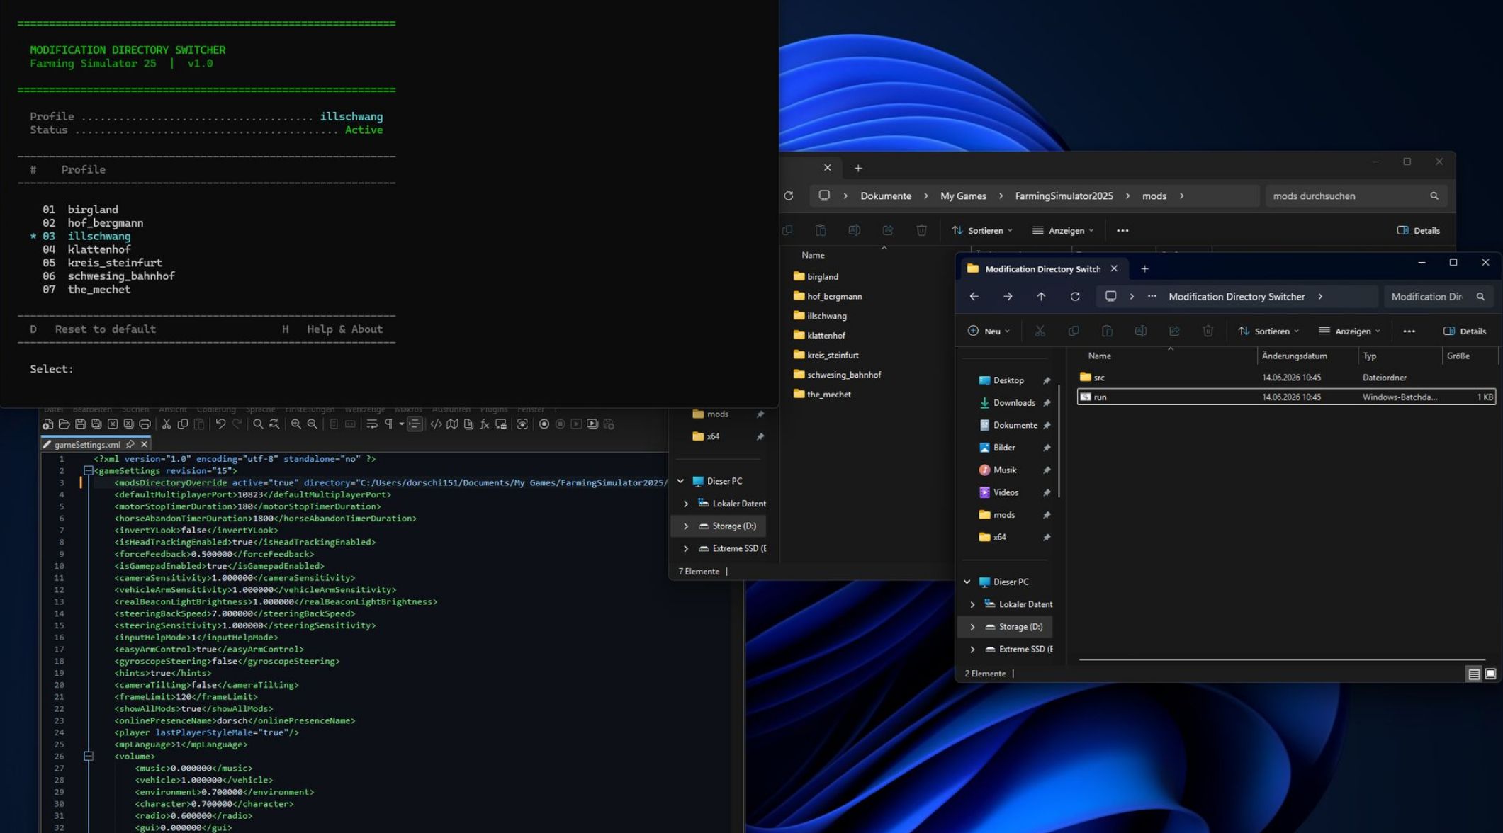Open See more options in Switcher Explorer toolbar
Viewport: 1503px width, 833px height.
pos(1409,331)
